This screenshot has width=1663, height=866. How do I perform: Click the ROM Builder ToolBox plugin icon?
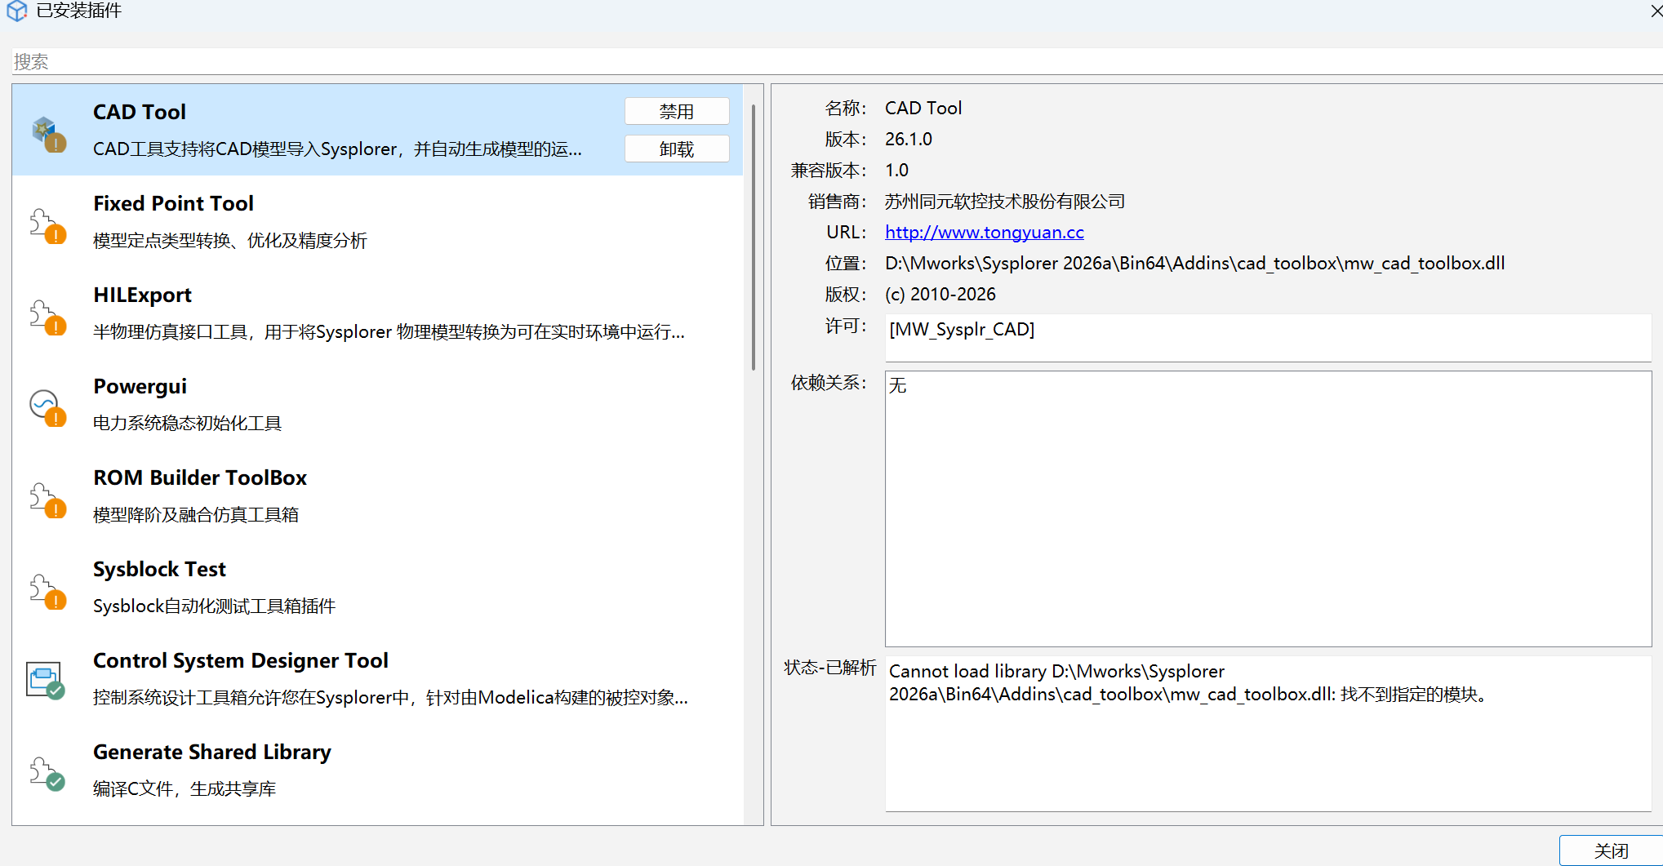(x=48, y=500)
